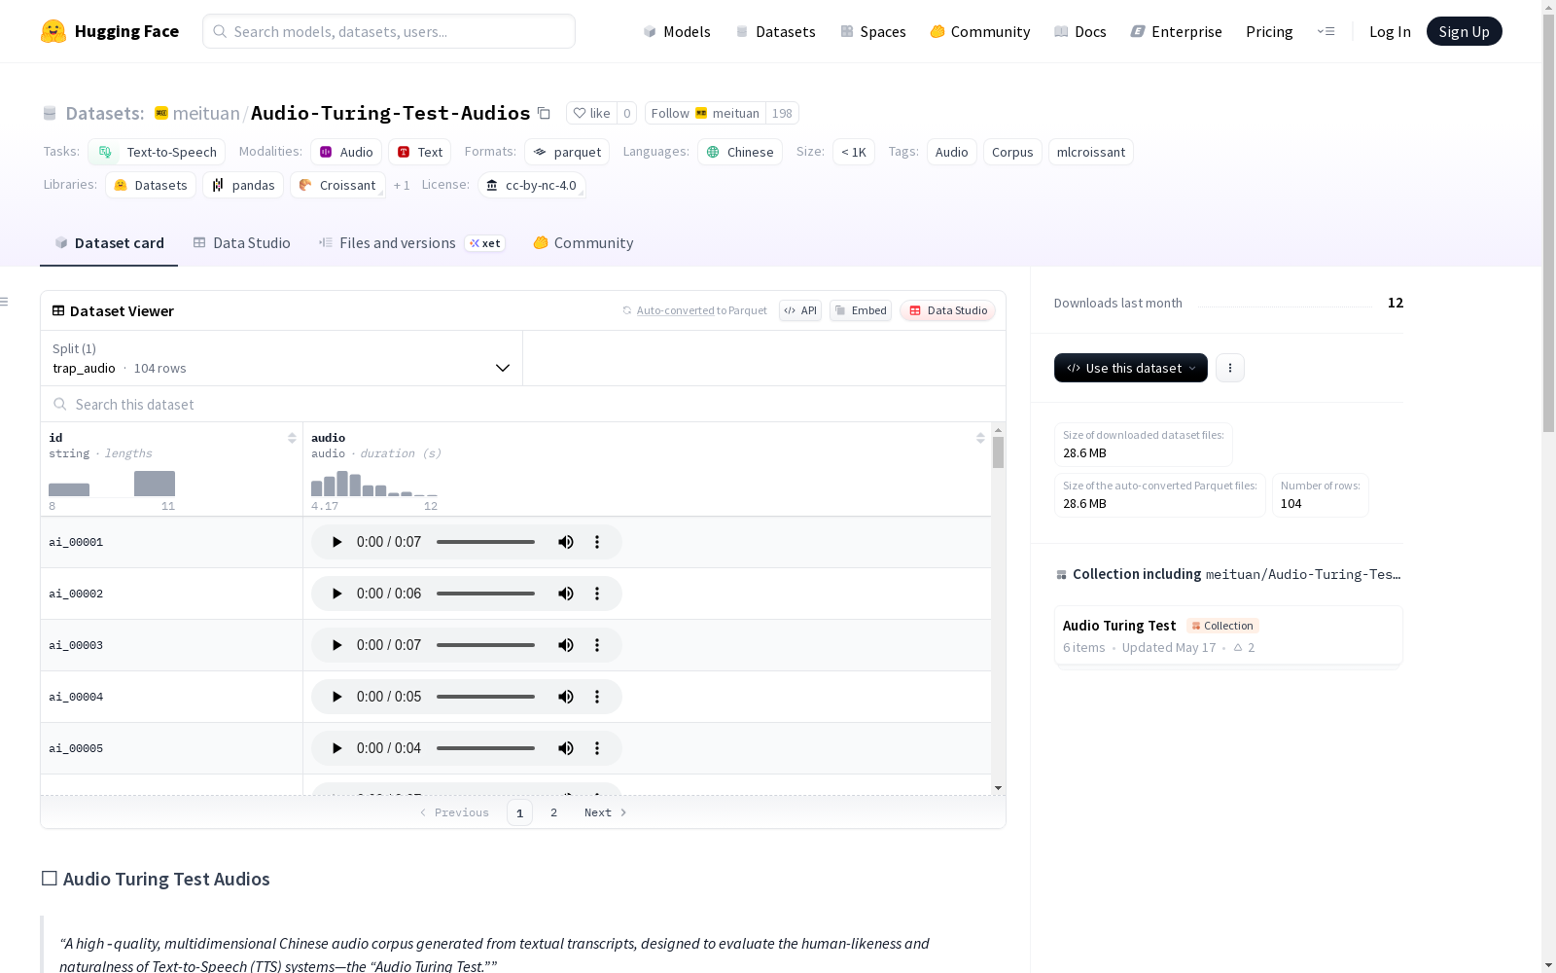Screen dimensions: 1556x973
Task: Mute the ai_00005 audio player
Action: tap(566, 748)
